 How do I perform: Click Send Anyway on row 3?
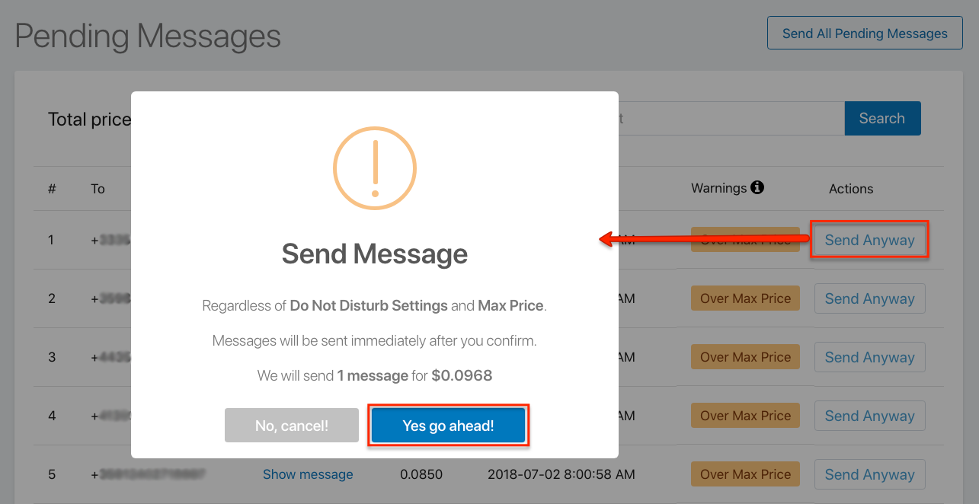[869, 356]
